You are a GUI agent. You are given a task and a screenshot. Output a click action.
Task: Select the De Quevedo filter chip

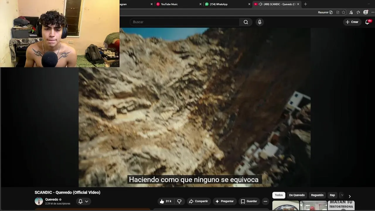click(297, 195)
